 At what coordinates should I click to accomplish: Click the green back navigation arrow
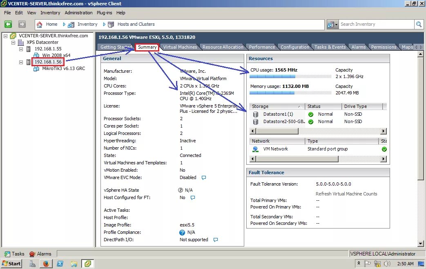8,24
